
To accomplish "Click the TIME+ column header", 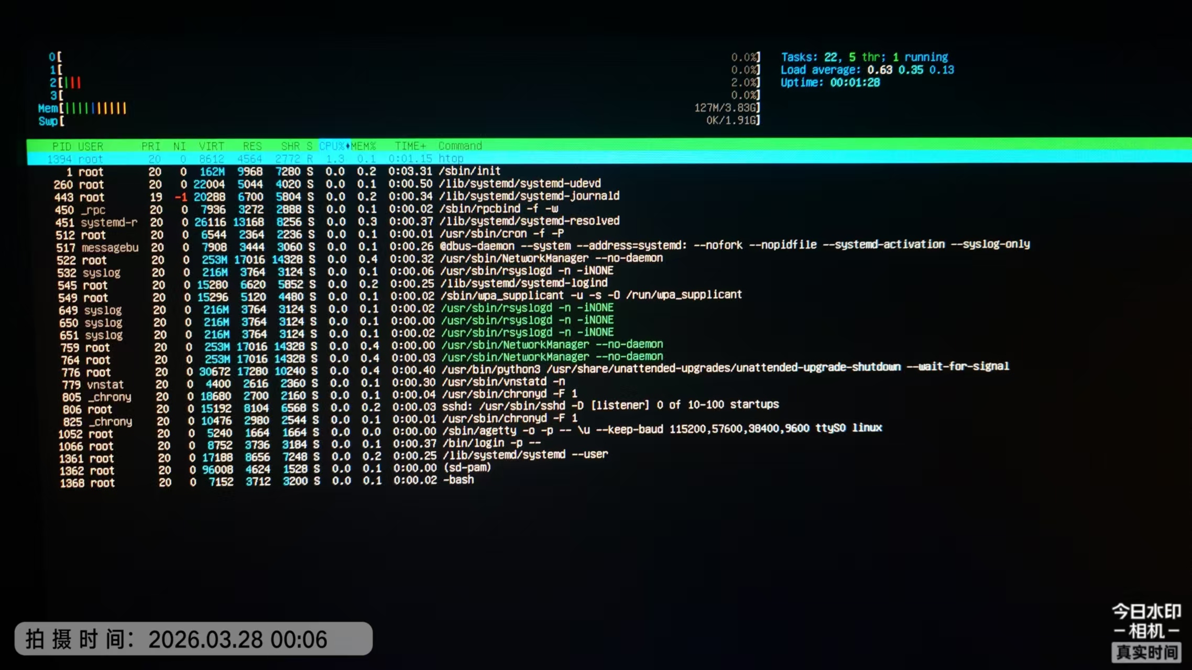I will [410, 146].
